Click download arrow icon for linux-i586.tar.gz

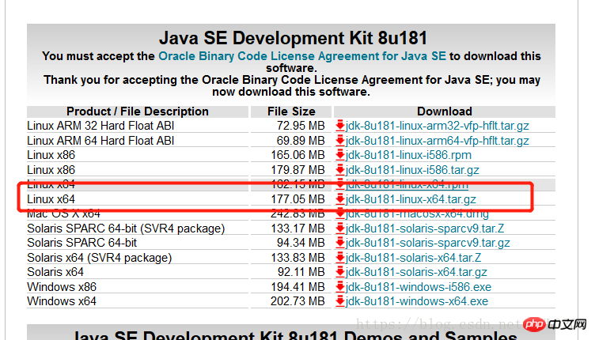(x=340, y=170)
